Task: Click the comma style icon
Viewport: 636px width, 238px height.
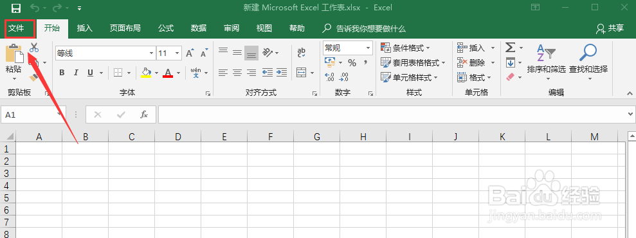Action: 365,62
